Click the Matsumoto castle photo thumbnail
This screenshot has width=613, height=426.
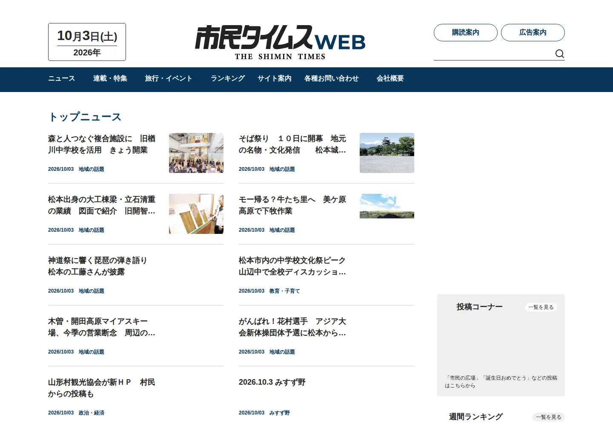(x=387, y=153)
